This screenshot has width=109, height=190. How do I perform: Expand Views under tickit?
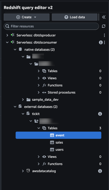(39, 157)
